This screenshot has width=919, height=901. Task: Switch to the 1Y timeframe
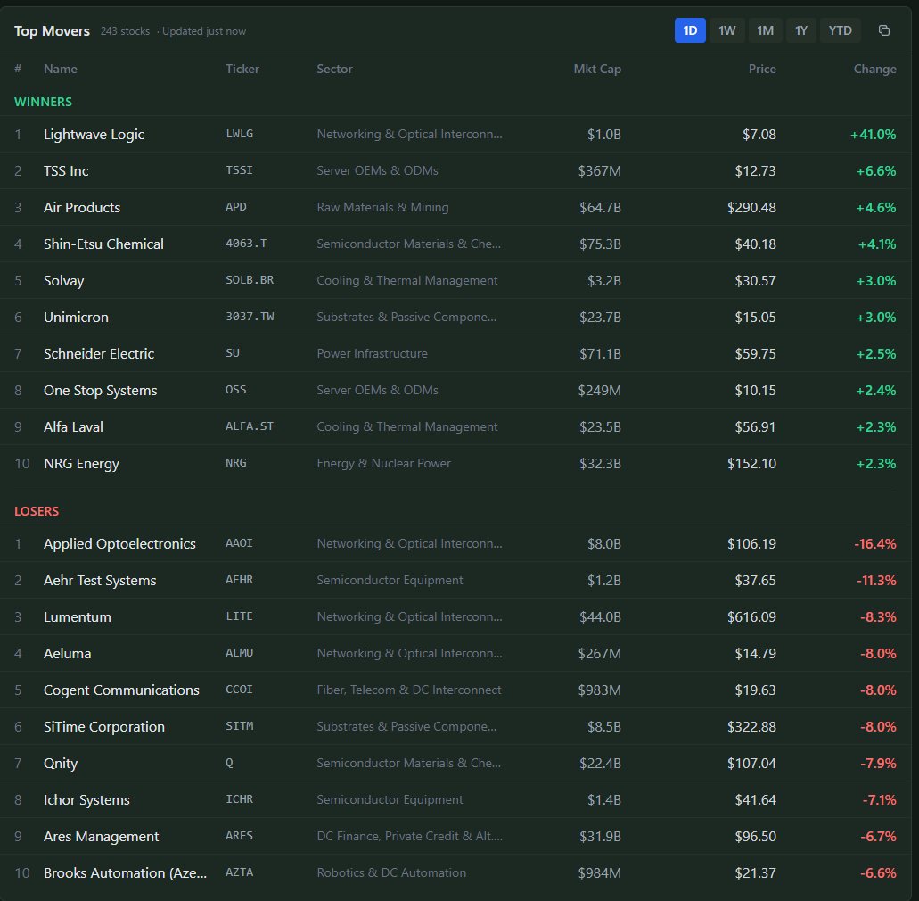pos(800,30)
